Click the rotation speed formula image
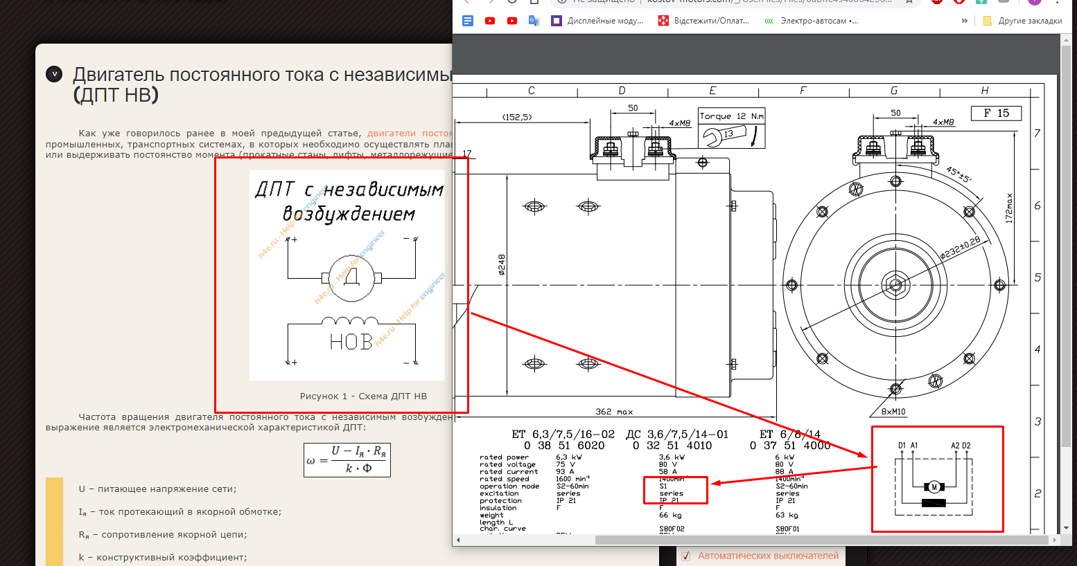This screenshot has height=566, width=1077. (x=347, y=460)
